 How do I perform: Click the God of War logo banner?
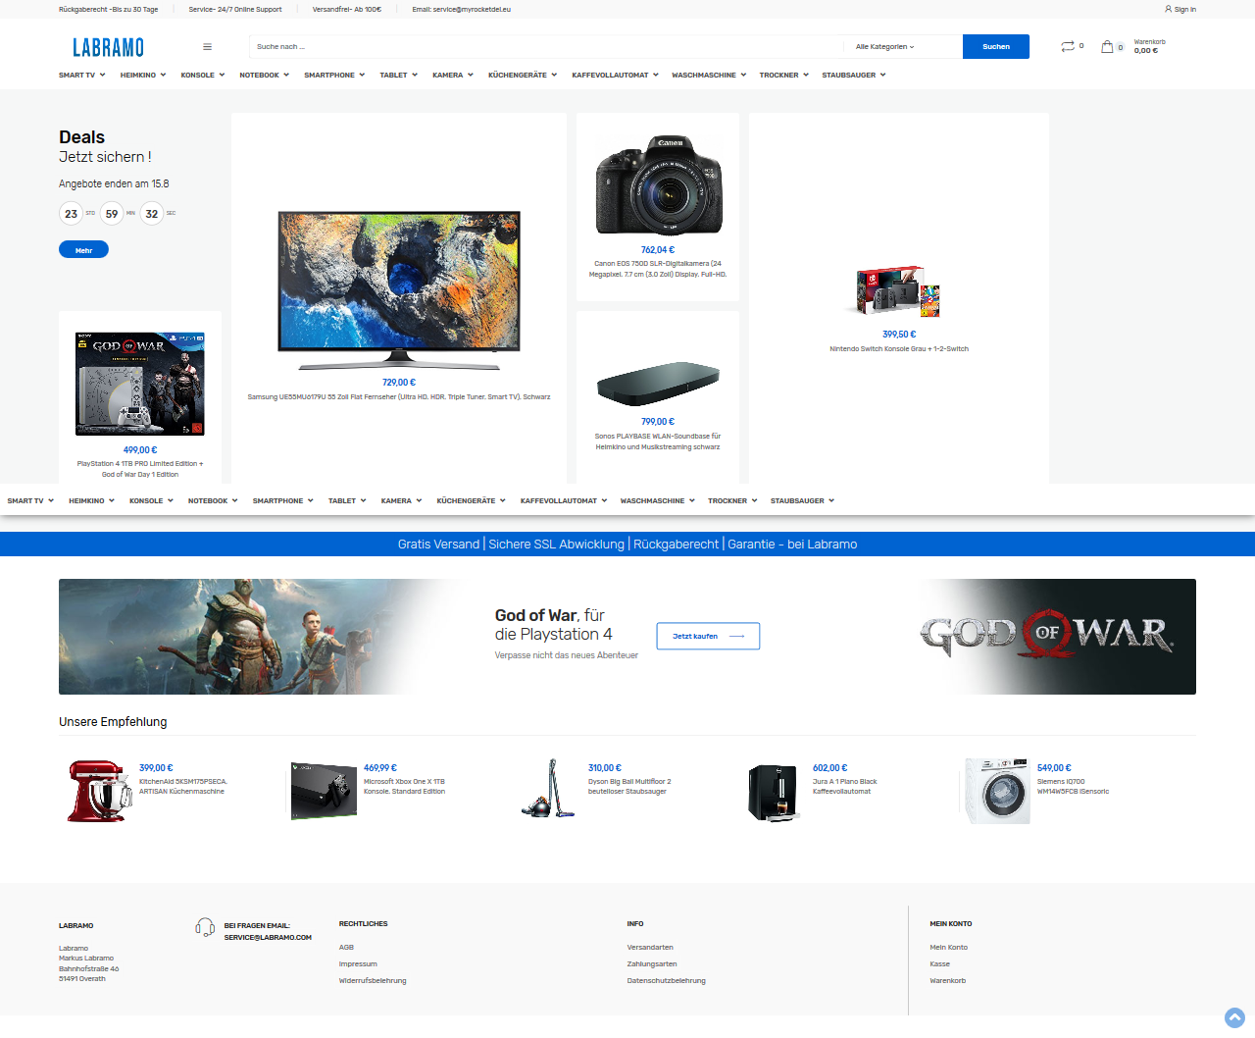coord(1047,636)
